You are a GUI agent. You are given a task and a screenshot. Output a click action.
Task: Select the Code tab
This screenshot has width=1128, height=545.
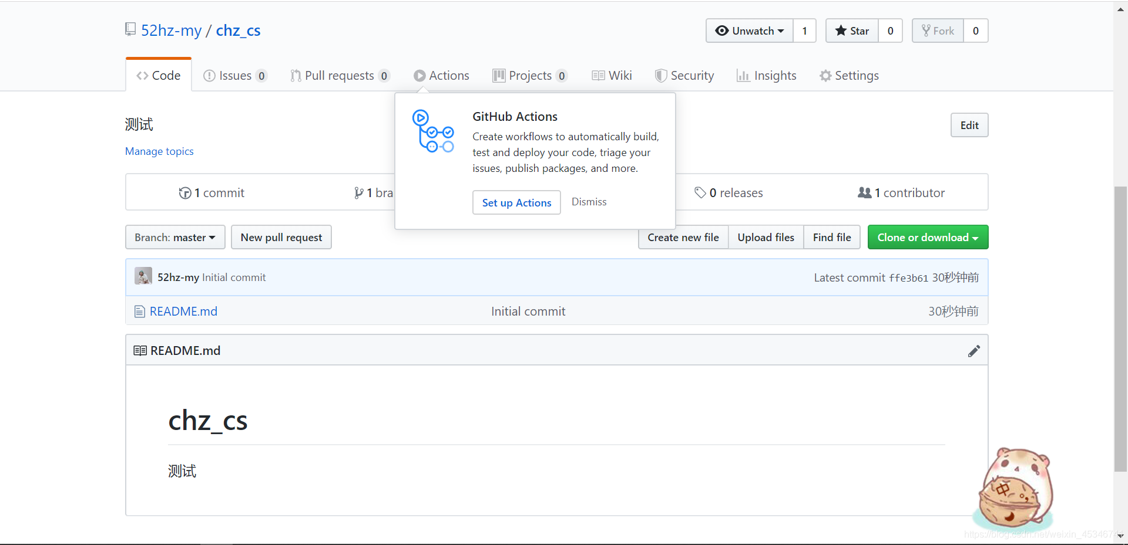tap(159, 76)
